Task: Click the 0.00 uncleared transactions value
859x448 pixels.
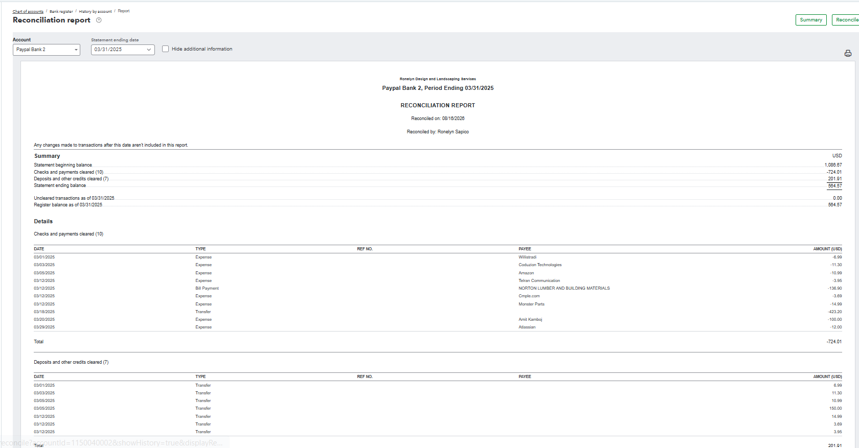Action: [838, 198]
